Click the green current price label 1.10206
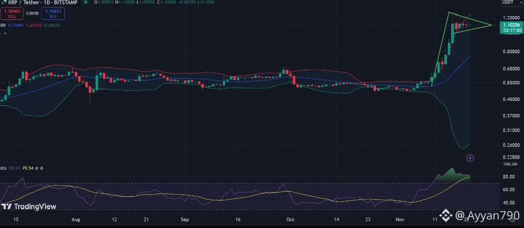The height and width of the screenshot is (228, 524). coord(511,25)
